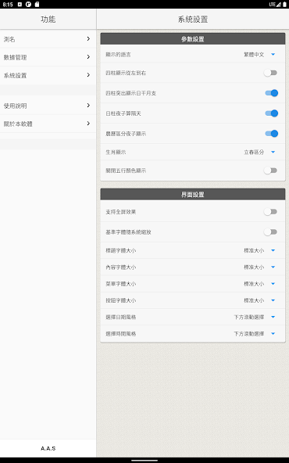
Task: Enable 支持全屏效果 switch
Action: click(270, 212)
